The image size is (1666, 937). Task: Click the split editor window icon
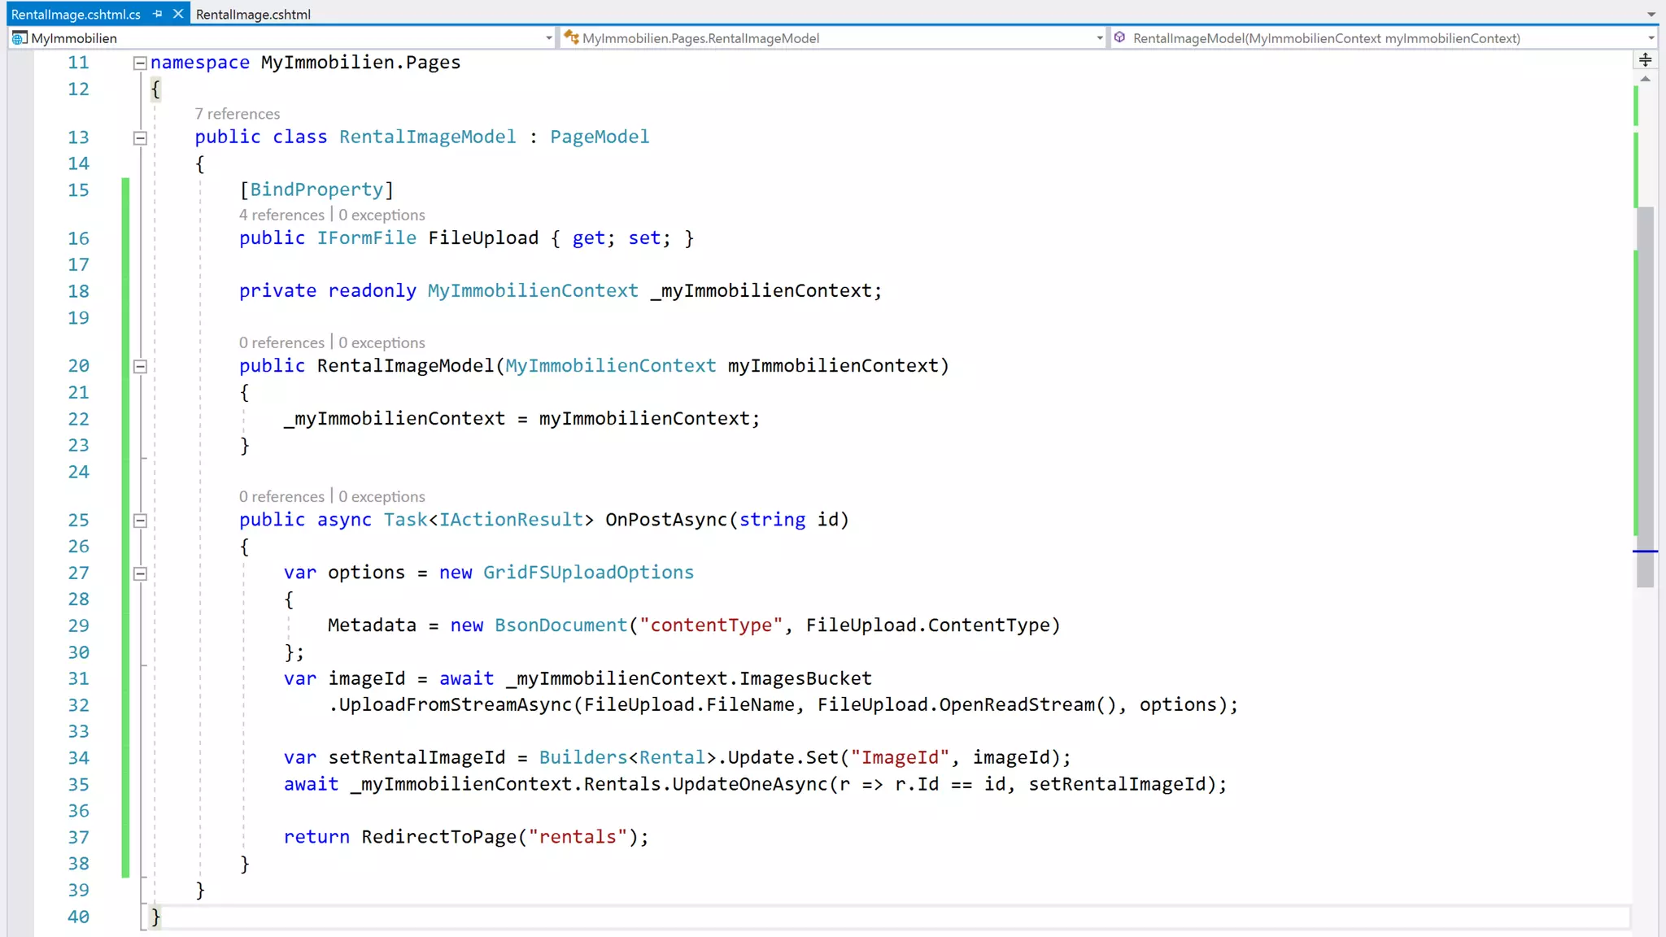(1645, 59)
